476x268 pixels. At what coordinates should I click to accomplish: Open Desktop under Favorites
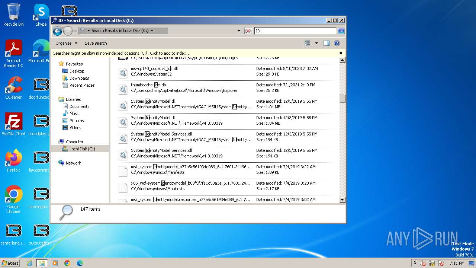[77, 71]
